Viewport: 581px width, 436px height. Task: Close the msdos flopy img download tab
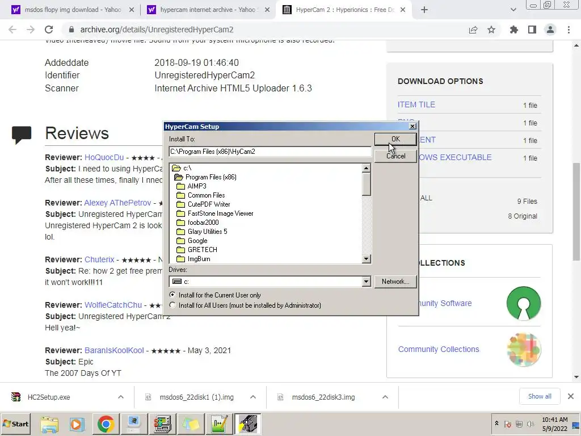(131, 10)
